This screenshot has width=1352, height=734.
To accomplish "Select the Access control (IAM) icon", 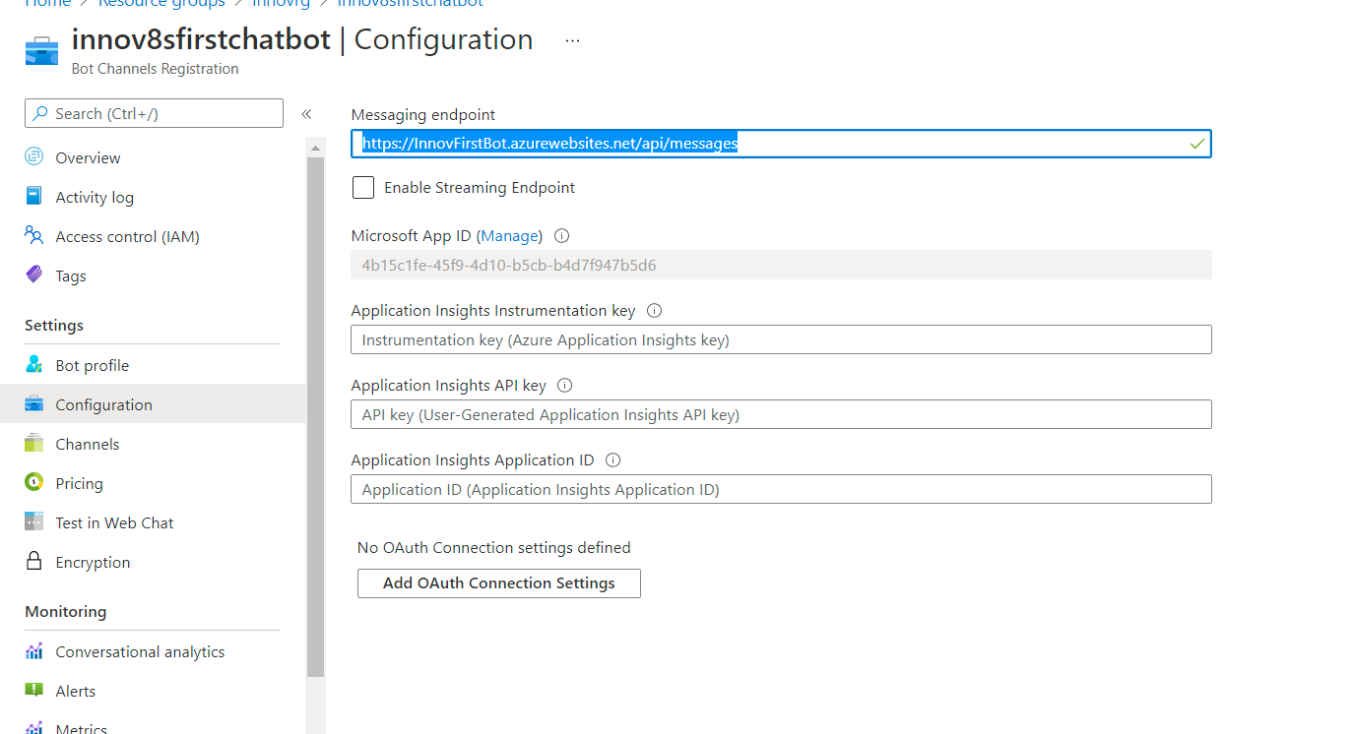I will 34,236.
